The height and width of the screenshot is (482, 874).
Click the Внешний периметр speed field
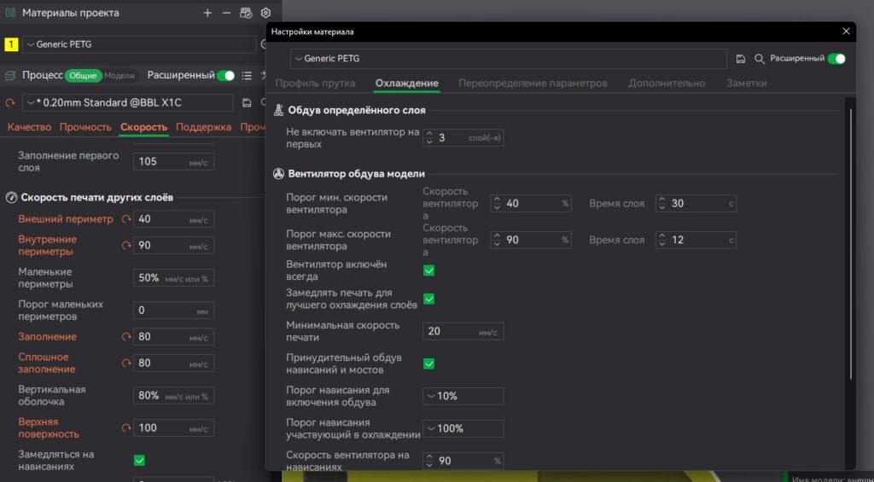[x=173, y=219]
